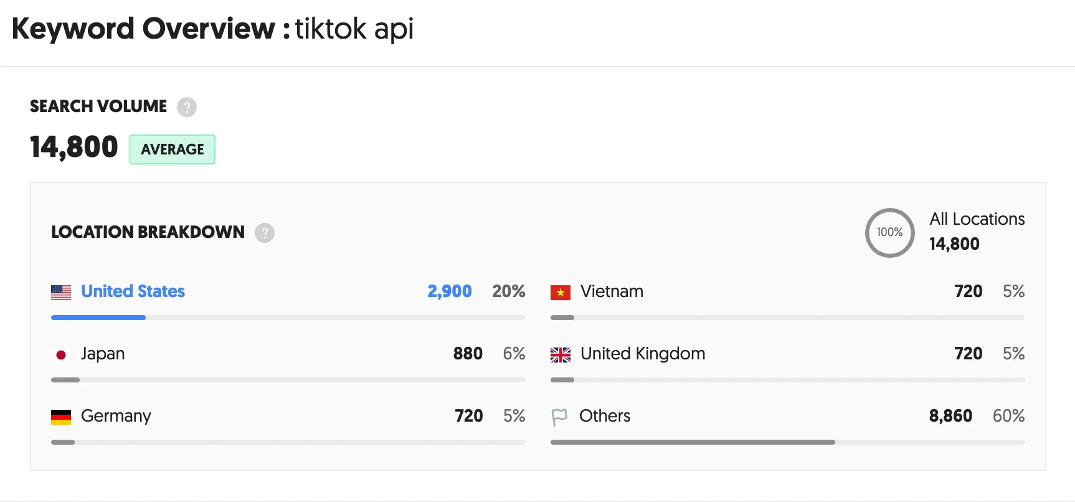Click the Location Breakdown help icon
The width and height of the screenshot is (1075, 502).
tap(265, 233)
